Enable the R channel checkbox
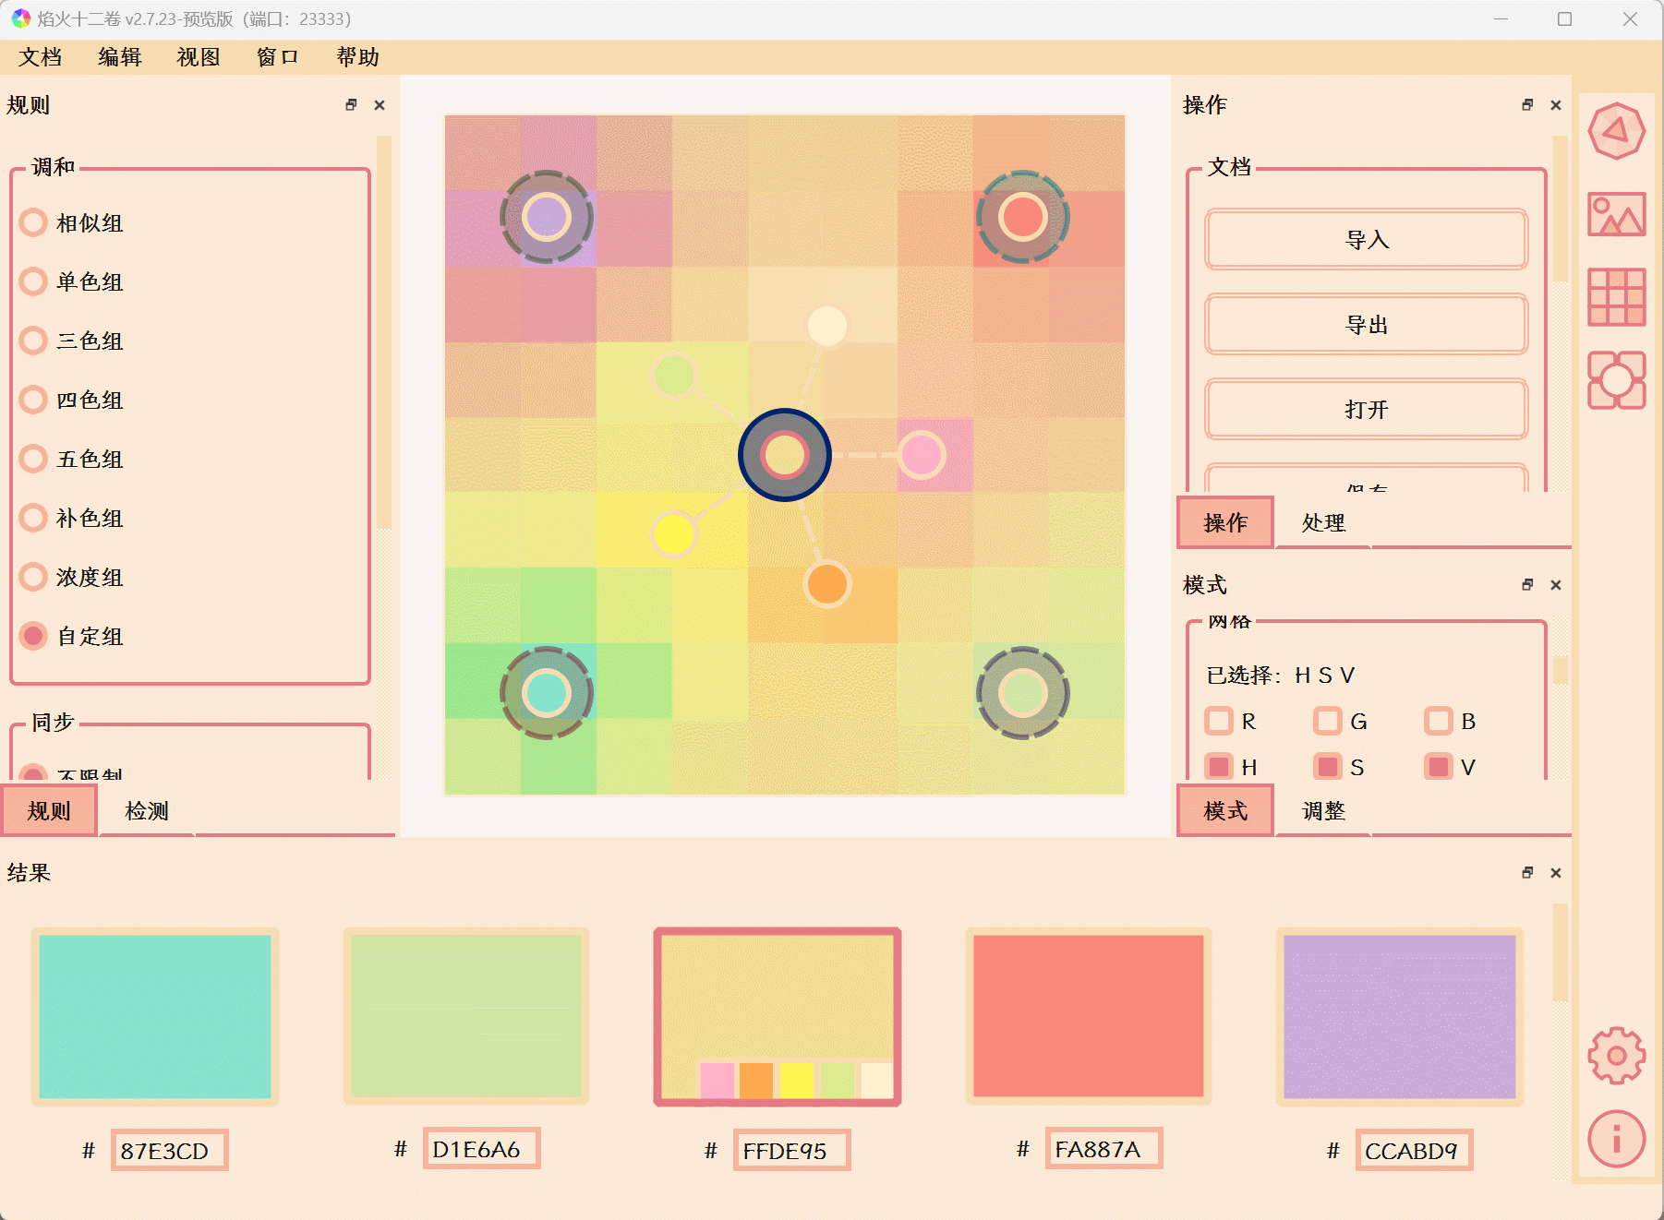Screen dimensions: 1664x1220 click(x=1219, y=721)
